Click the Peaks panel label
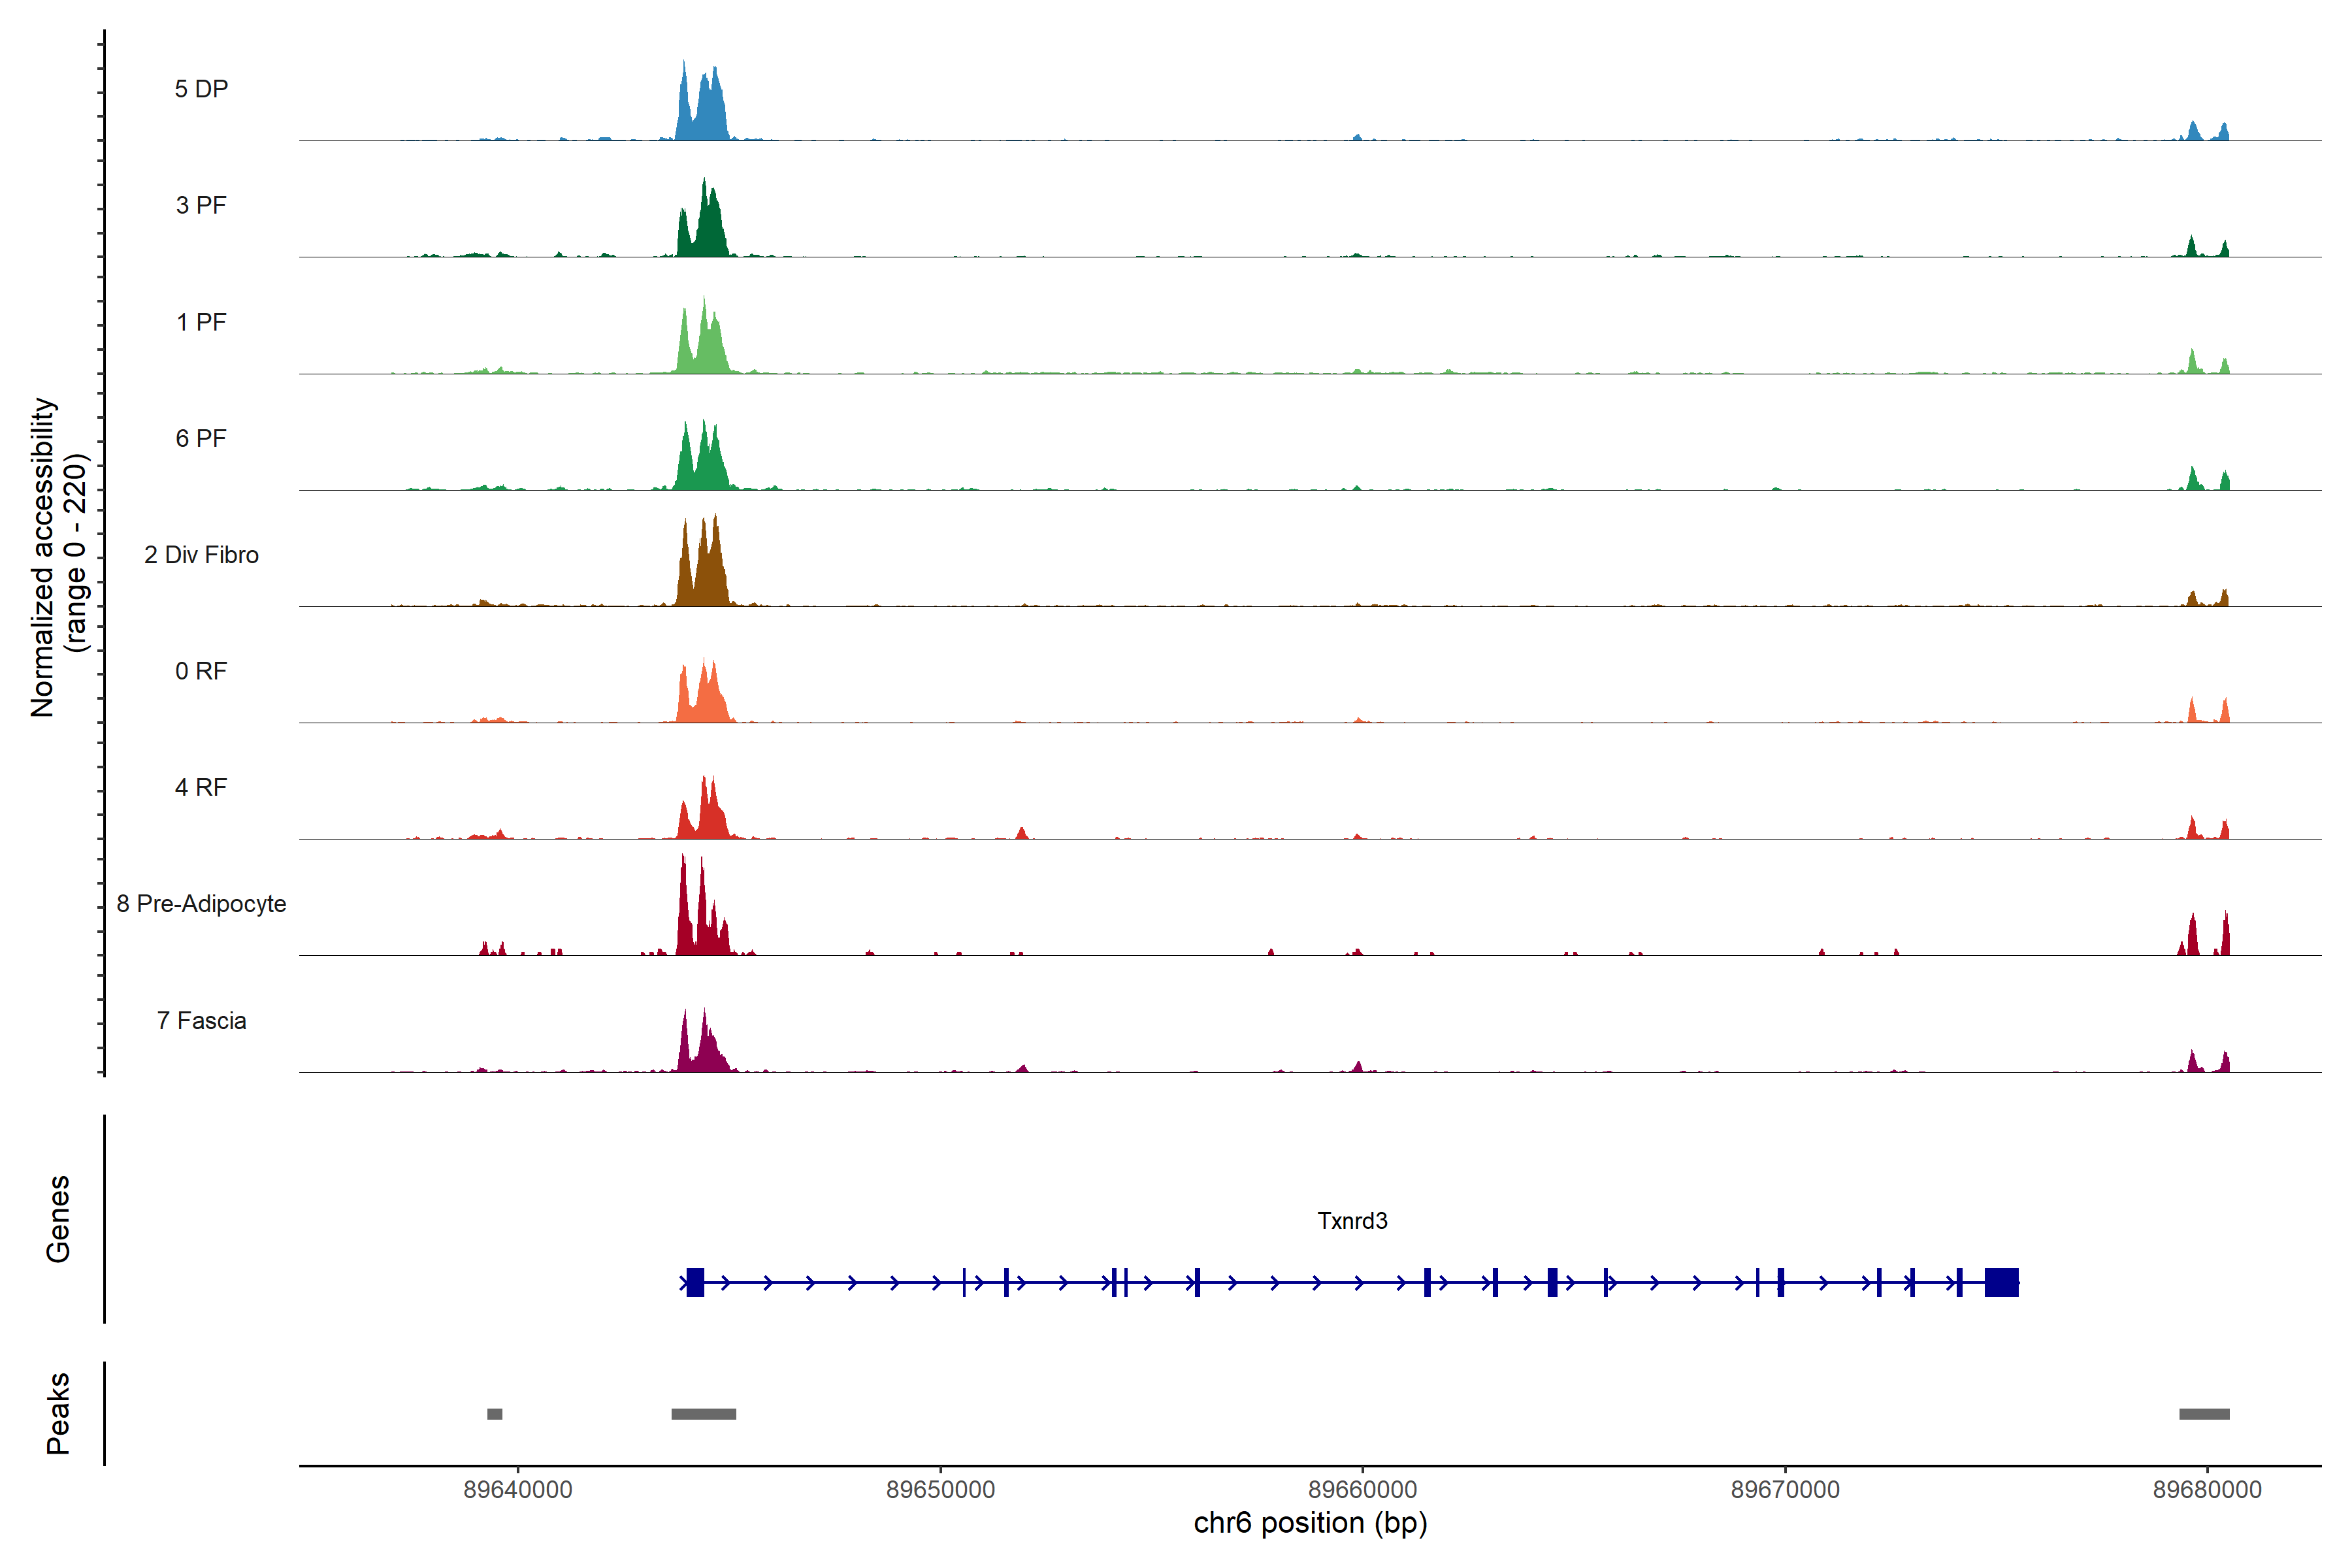 click(x=58, y=1413)
